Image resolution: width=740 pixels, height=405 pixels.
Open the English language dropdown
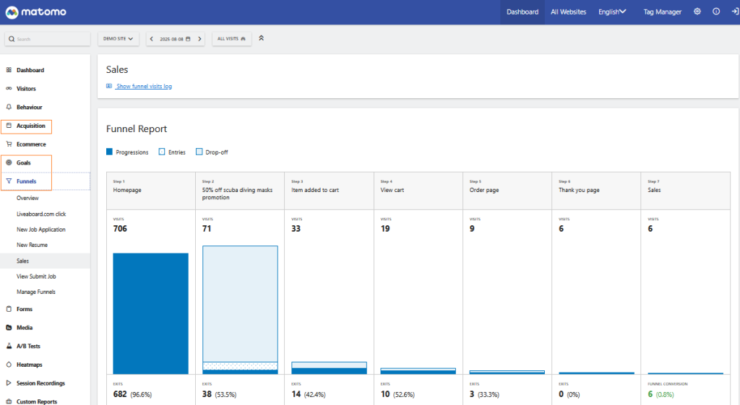[612, 12]
